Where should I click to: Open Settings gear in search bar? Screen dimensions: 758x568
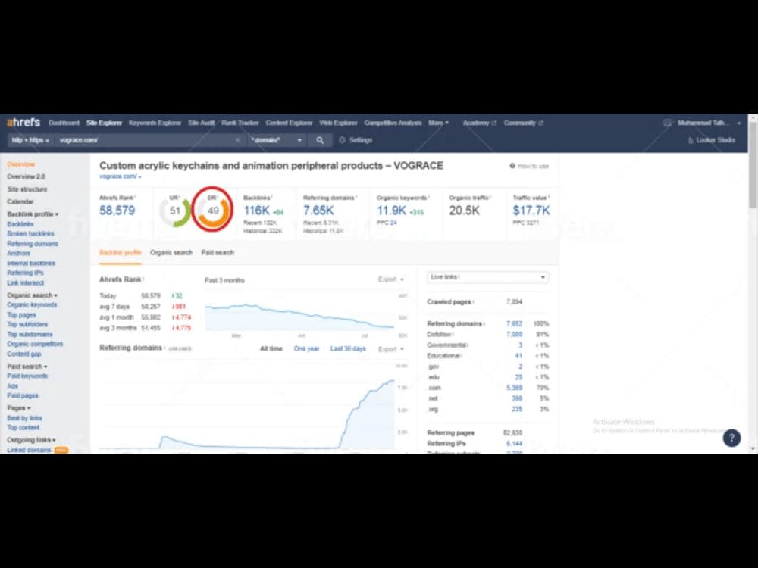click(x=356, y=140)
